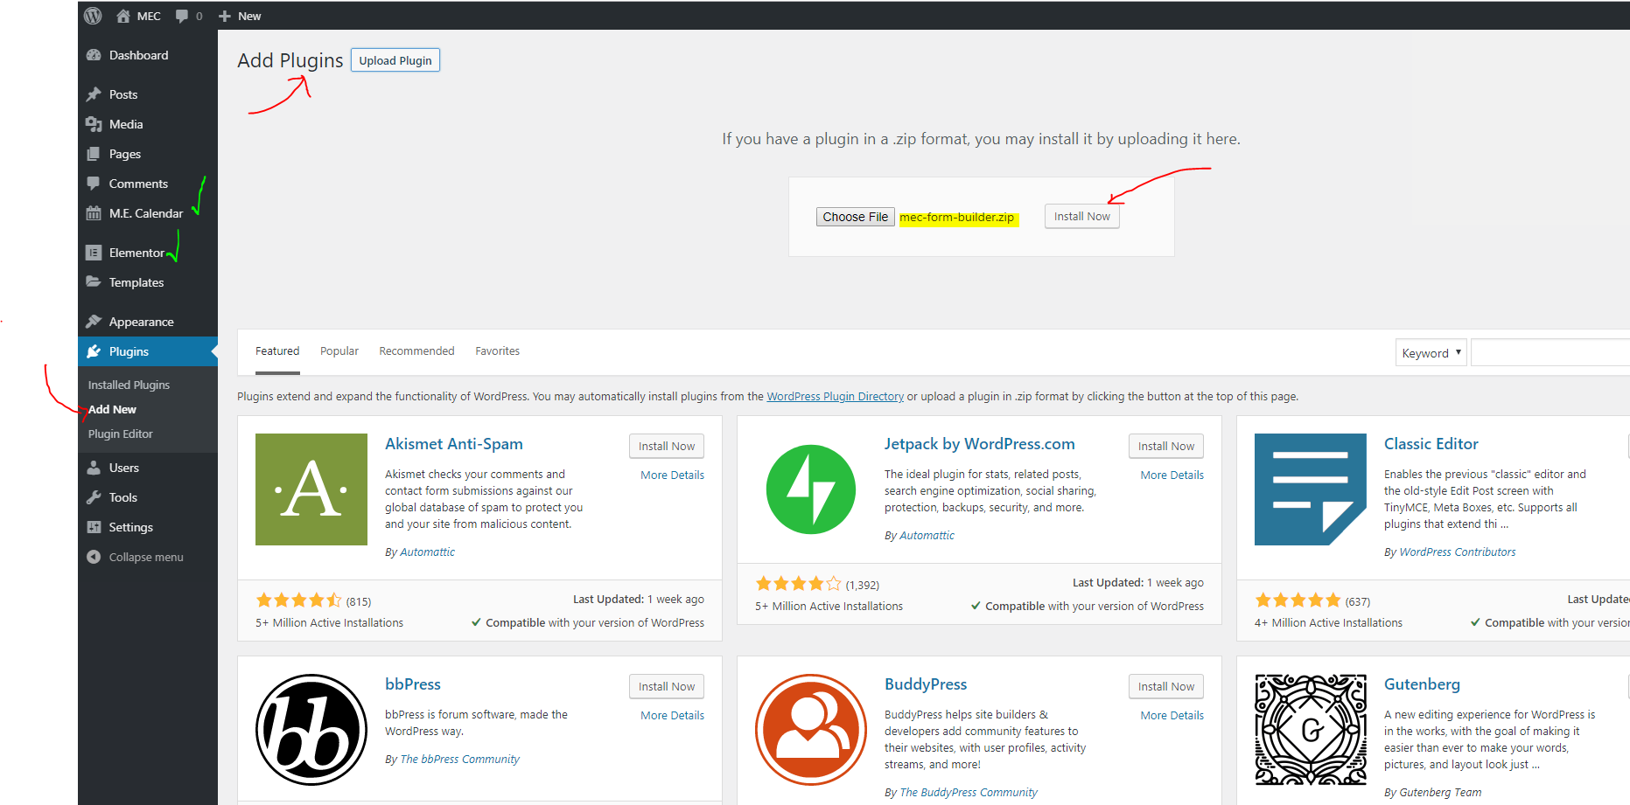Screen dimensions: 1630x805
Task: Click the Templates folder icon
Action: [94, 282]
